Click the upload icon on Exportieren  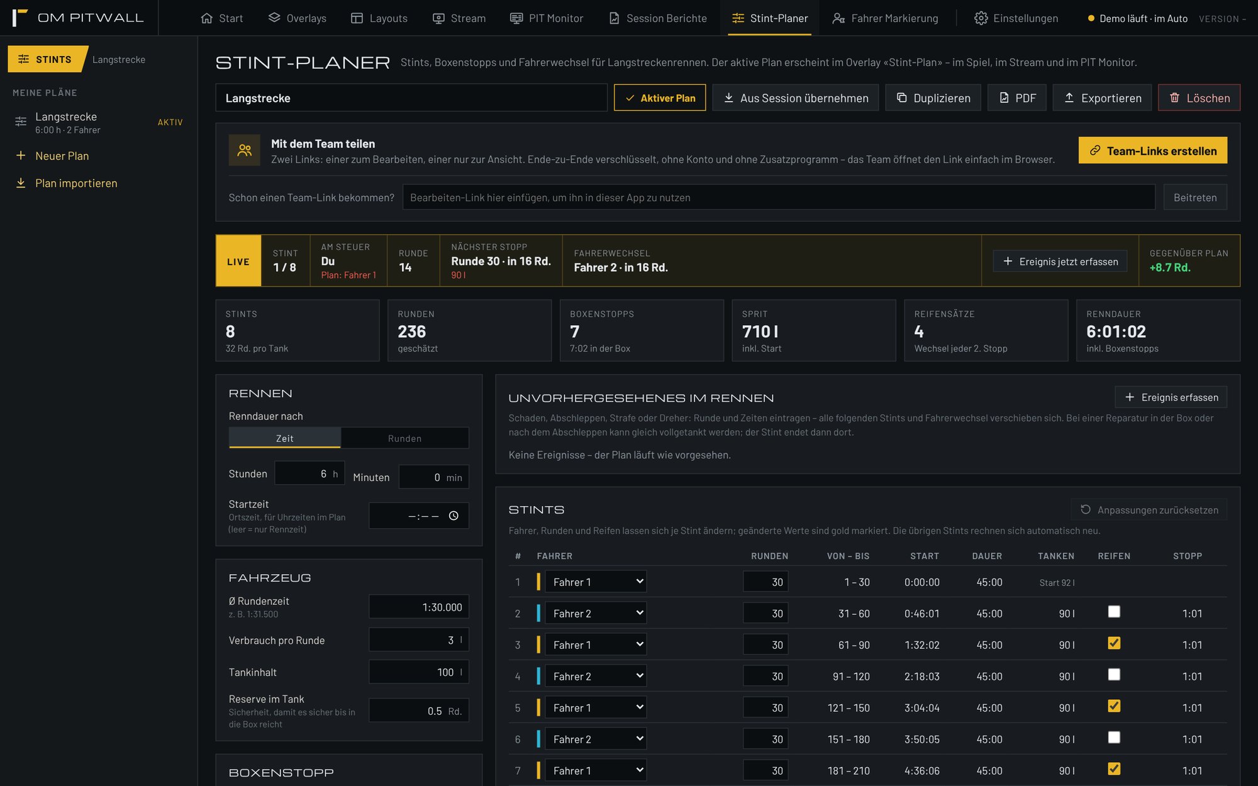coord(1069,97)
